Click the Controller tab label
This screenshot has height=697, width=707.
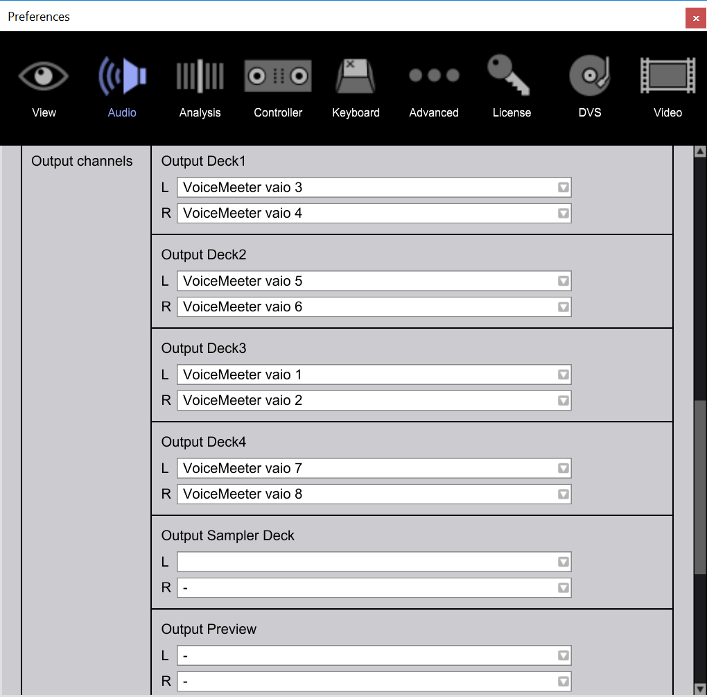click(278, 112)
